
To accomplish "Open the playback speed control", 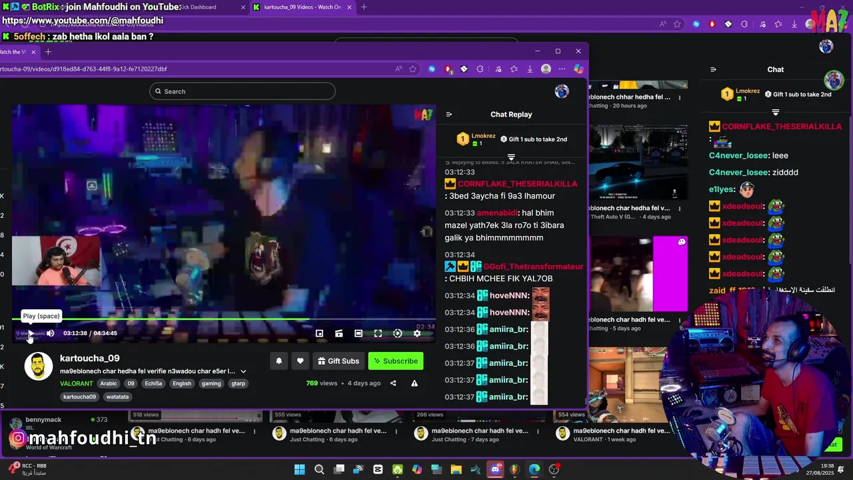I will point(397,333).
